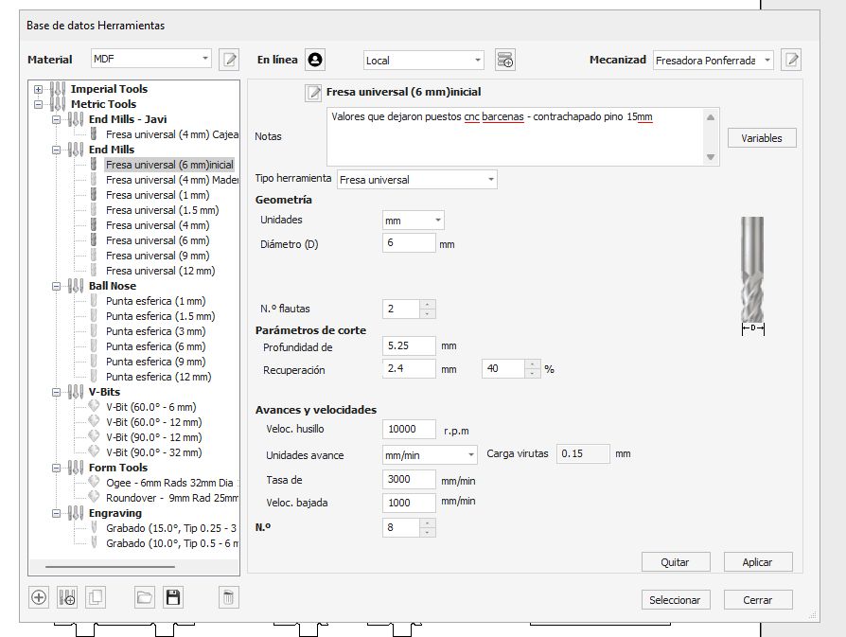Image resolution: width=846 pixels, height=637 pixels.
Task: Select Roundover - 9mm Rad tool
Action: pyautogui.click(x=171, y=498)
